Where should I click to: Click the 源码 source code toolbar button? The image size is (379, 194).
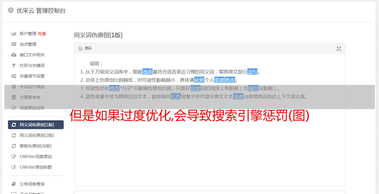click(x=85, y=48)
